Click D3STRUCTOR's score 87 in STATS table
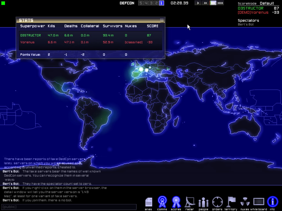This screenshot has height=211, width=282. tap(149, 35)
